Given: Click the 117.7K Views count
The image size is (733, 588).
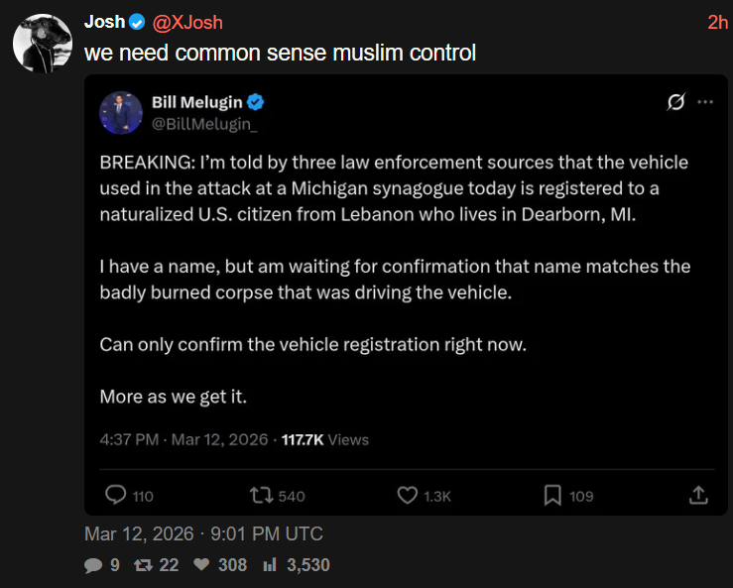Looking at the screenshot, I should point(325,439).
